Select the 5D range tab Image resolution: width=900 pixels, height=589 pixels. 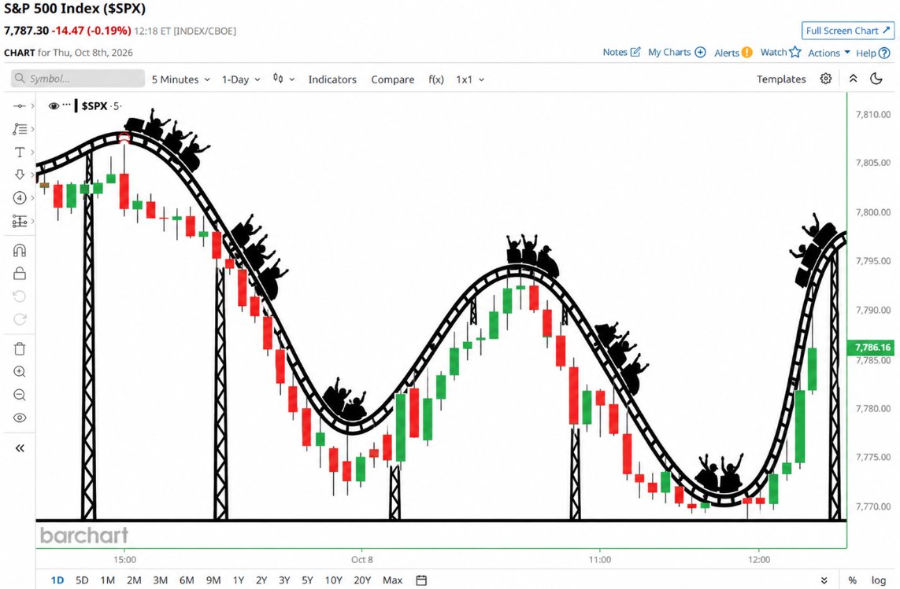coord(82,580)
